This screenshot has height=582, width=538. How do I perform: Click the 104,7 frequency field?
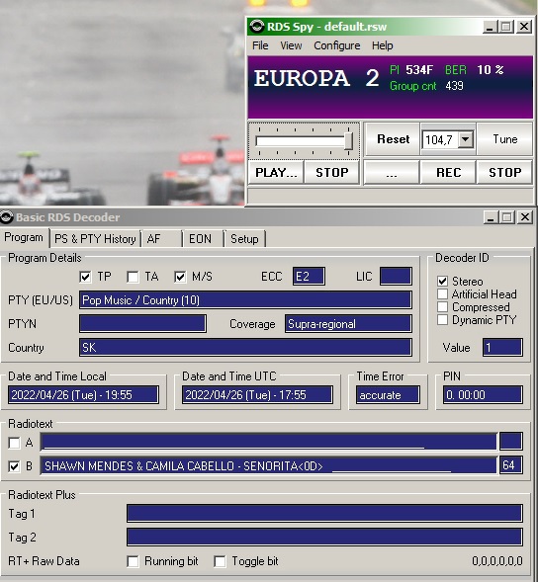[x=441, y=140]
